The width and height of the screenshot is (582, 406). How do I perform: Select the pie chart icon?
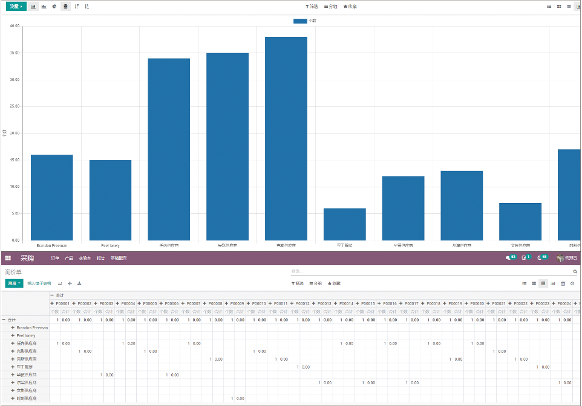(x=54, y=7)
